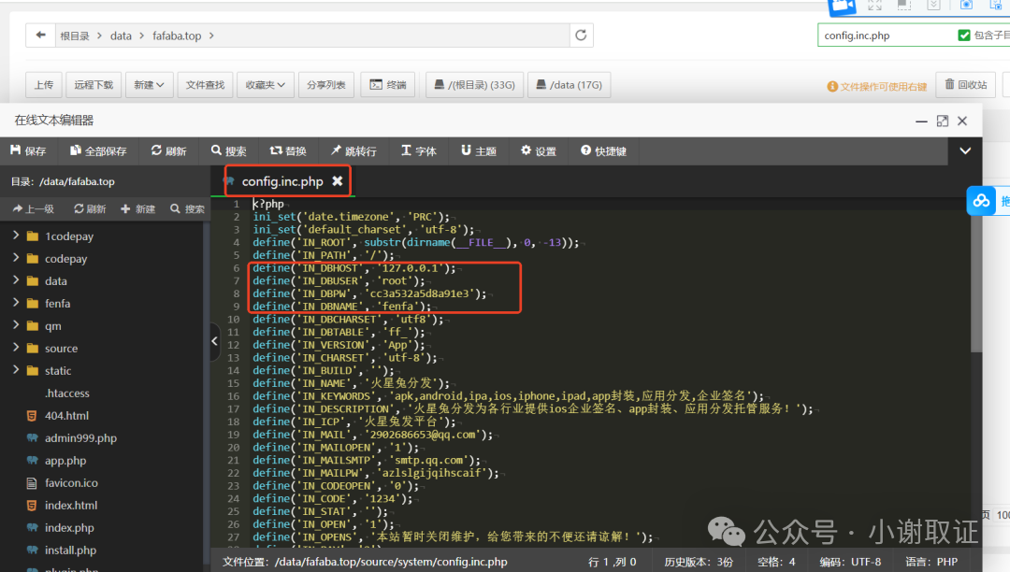The image size is (1010, 572).
Task: Open the 主题 theme selector
Action: [x=479, y=151]
